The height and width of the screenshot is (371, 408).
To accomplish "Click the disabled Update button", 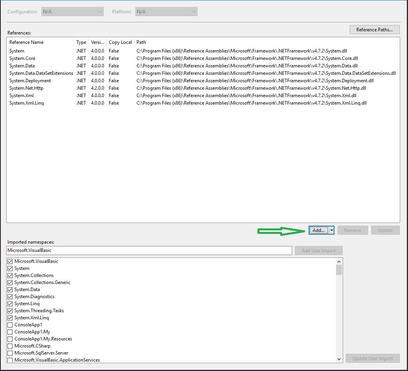I will click(385, 230).
